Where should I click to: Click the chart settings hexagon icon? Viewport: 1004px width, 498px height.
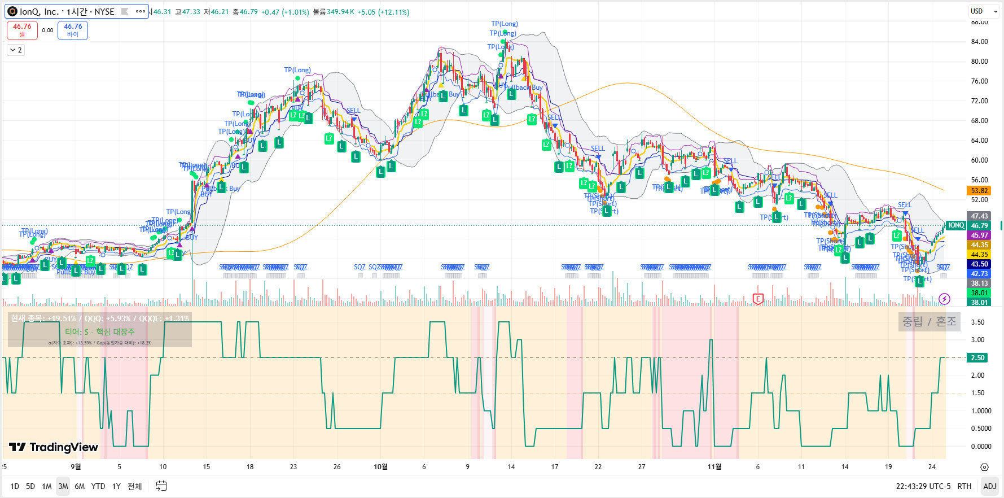pyautogui.click(x=984, y=467)
